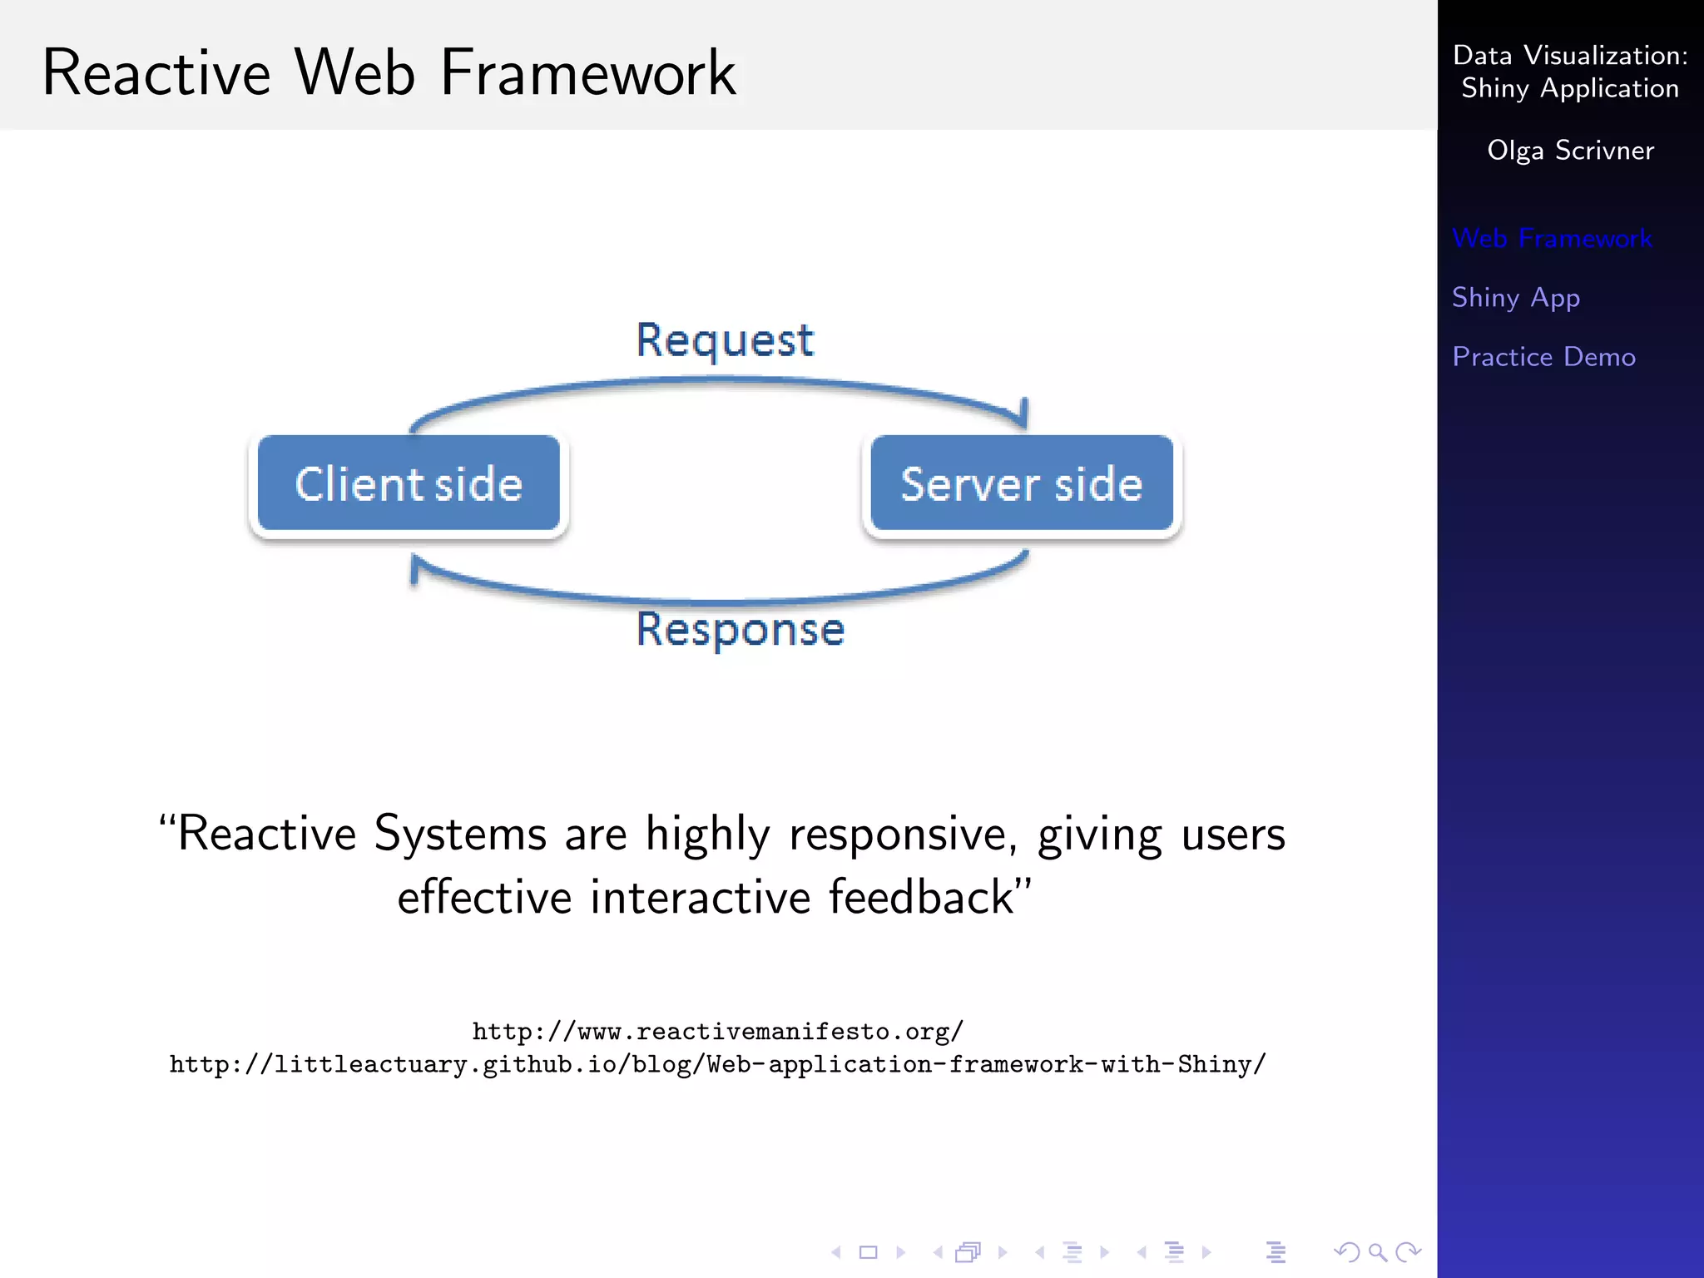Image resolution: width=1704 pixels, height=1278 pixels.
Task: Click the stacked frames icon in navigation bar
Action: coord(968,1252)
